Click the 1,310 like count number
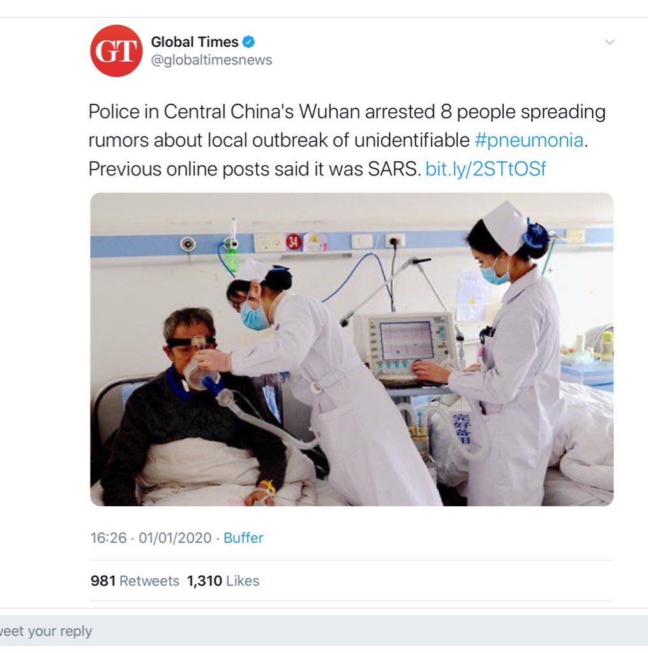The height and width of the screenshot is (653, 648). point(204,580)
